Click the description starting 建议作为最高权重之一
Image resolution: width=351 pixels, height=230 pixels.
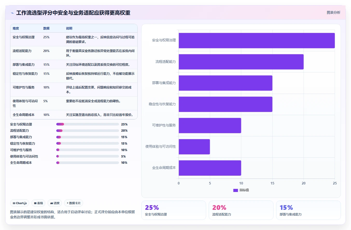(100, 39)
